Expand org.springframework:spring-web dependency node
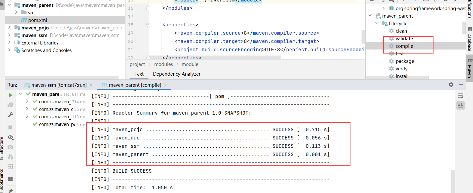This screenshot has height=193, width=473. [383, 8]
